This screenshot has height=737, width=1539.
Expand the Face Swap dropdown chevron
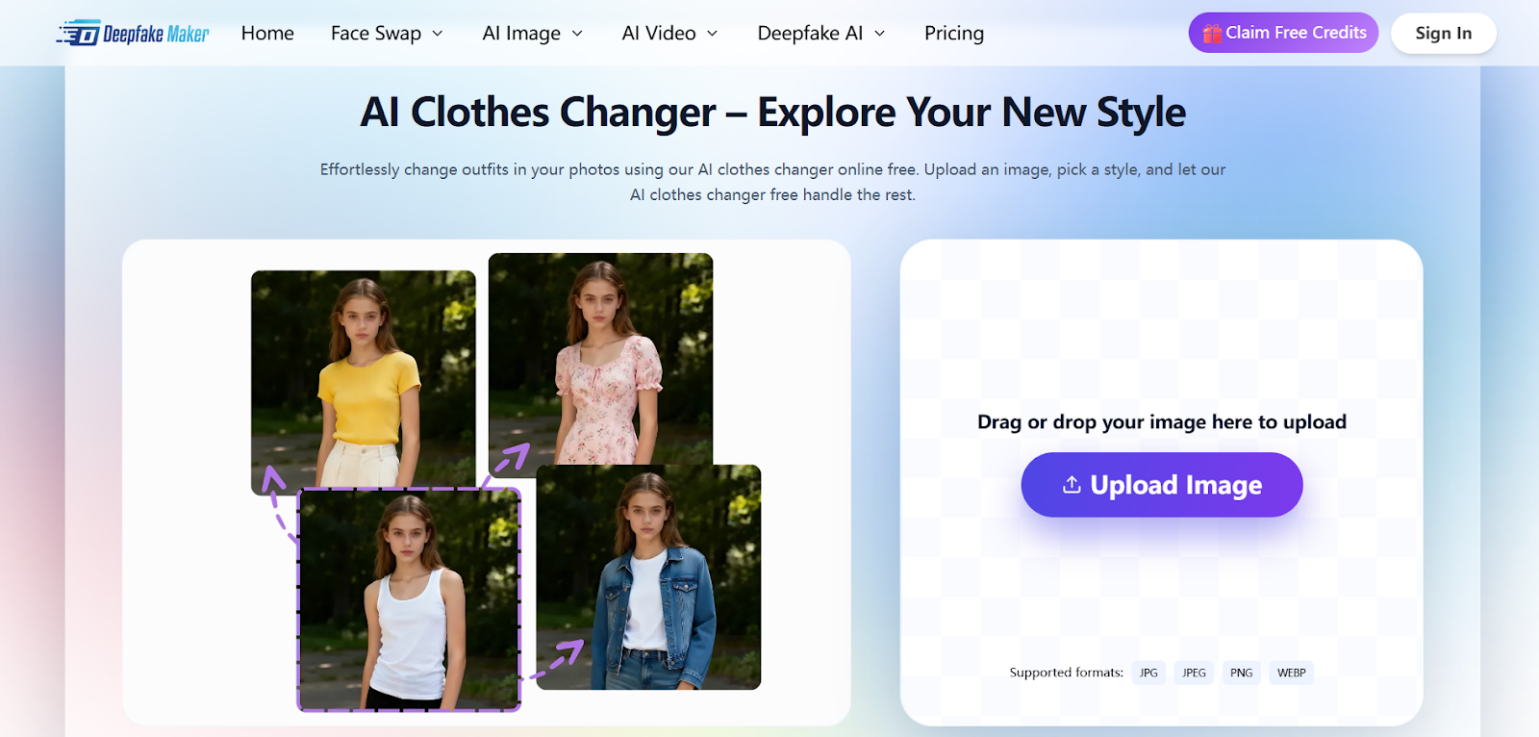(x=438, y=34)
